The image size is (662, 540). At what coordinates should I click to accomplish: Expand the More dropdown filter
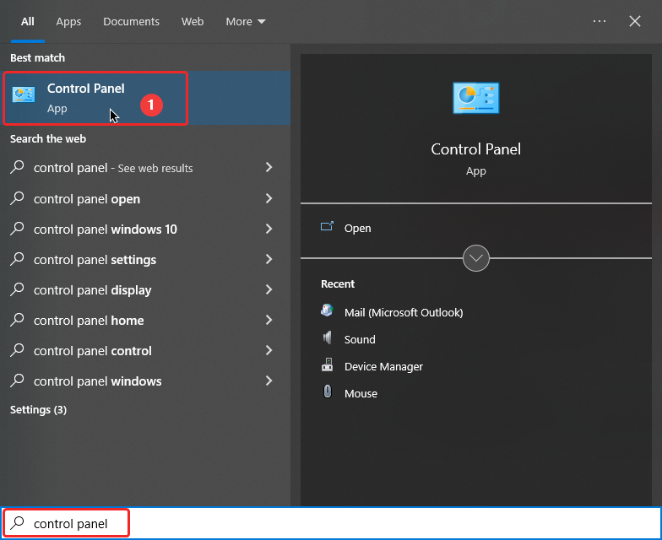[245, 21]
